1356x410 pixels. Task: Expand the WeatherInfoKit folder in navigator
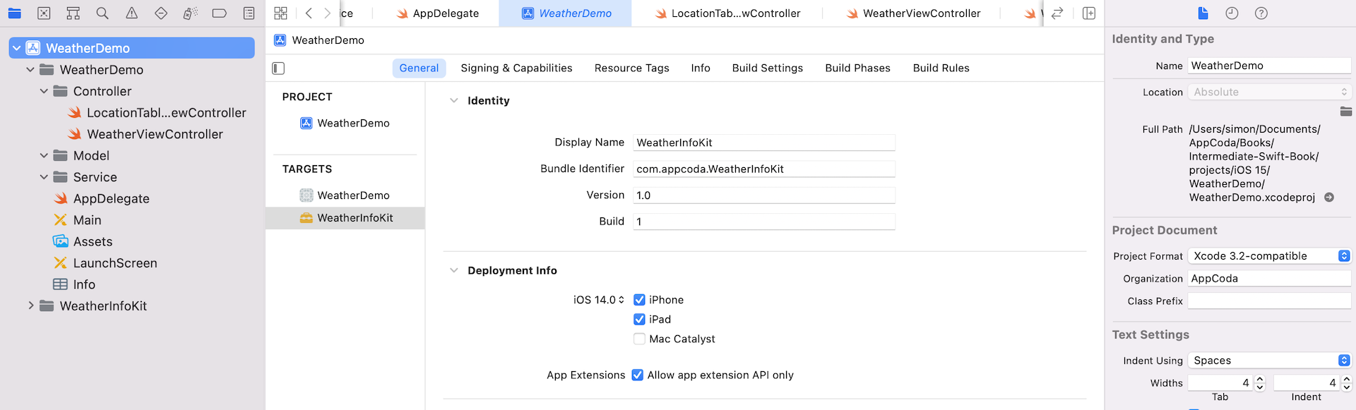point(30,306)
